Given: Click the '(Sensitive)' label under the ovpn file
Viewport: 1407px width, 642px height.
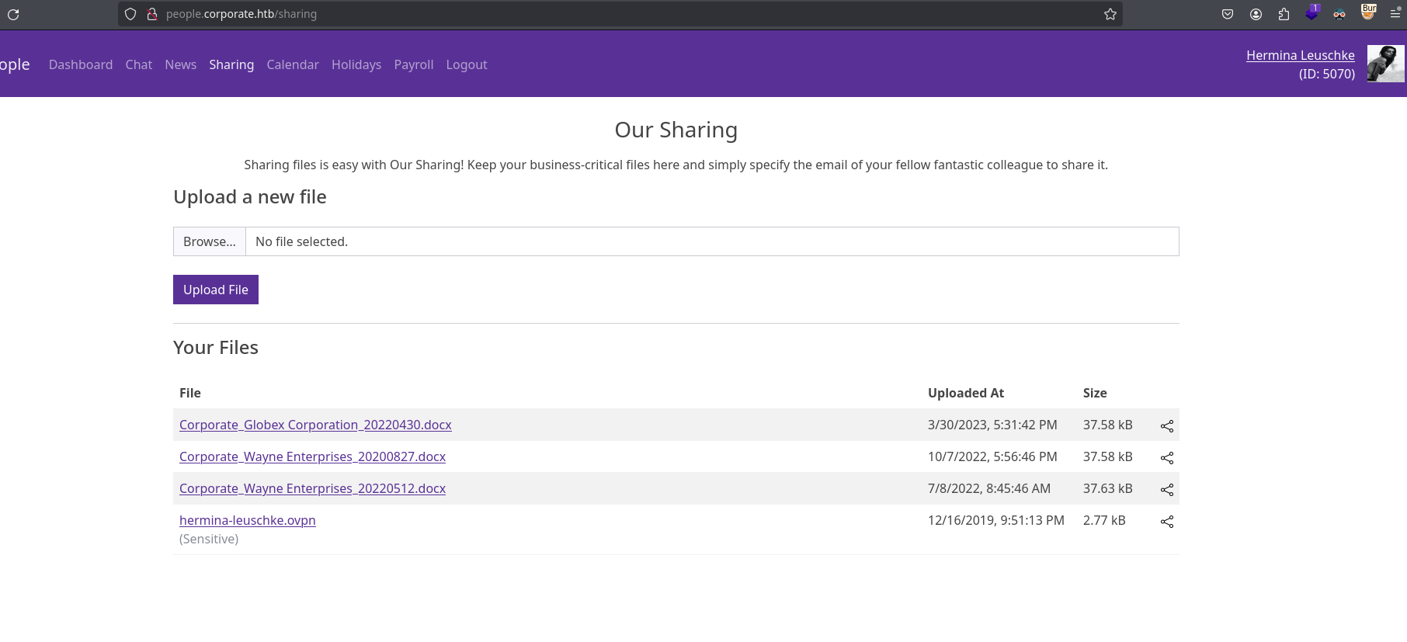Looking at the screenshot, I should 209,539.
